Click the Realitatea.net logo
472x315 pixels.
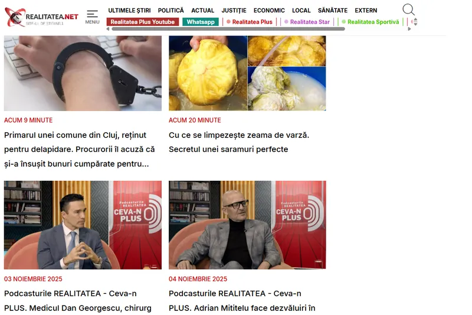[x=41, y=17]
